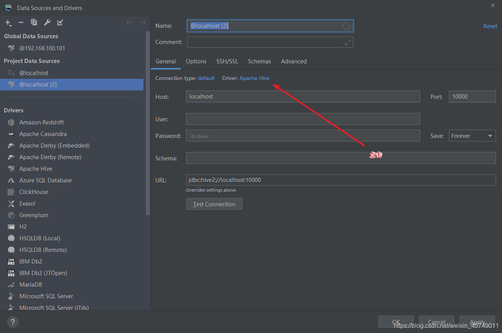The width and height of the screenshot is (502, 333).
Task: Select the @192.168.100.101 global data source
Action: 42,48
